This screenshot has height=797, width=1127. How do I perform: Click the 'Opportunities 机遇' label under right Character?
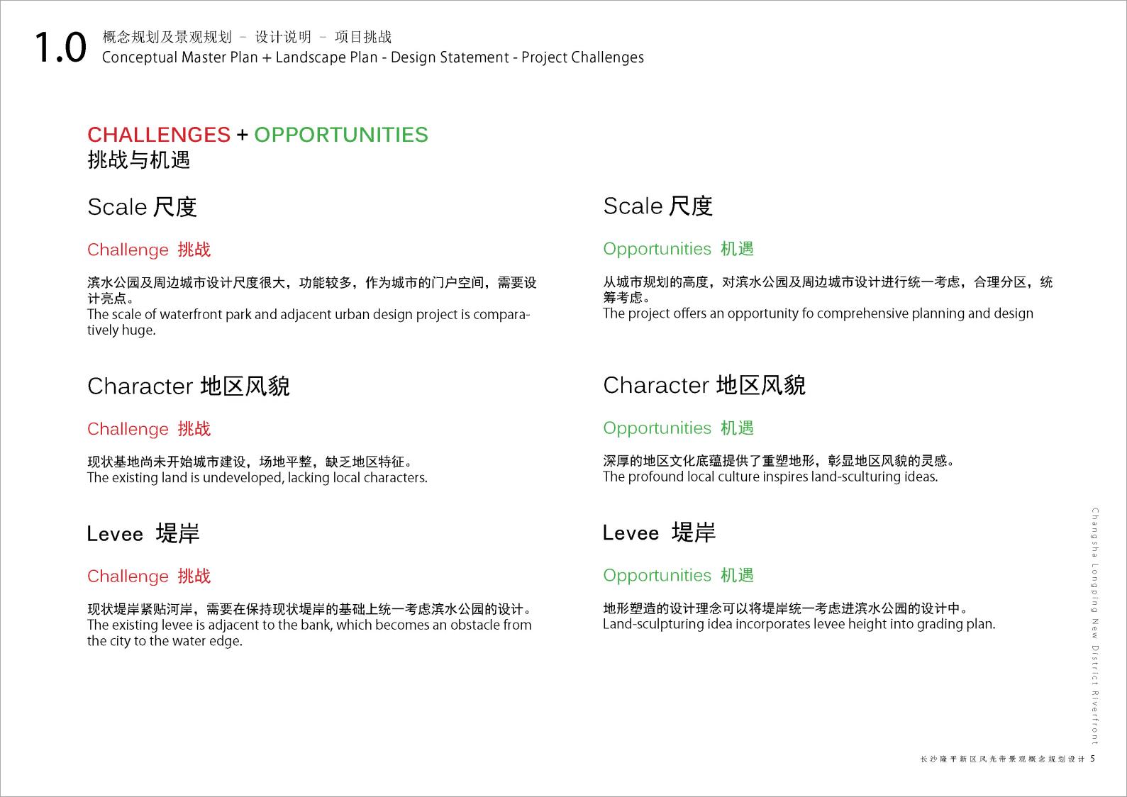point(678,428)
